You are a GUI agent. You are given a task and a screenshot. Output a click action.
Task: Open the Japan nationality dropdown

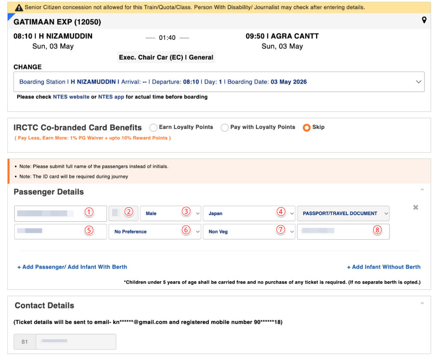tap(249, 214)
